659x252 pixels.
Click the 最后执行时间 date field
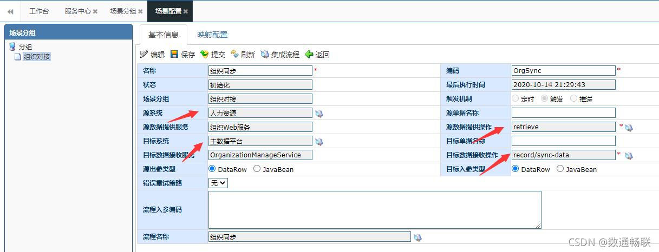coord(563,85)
